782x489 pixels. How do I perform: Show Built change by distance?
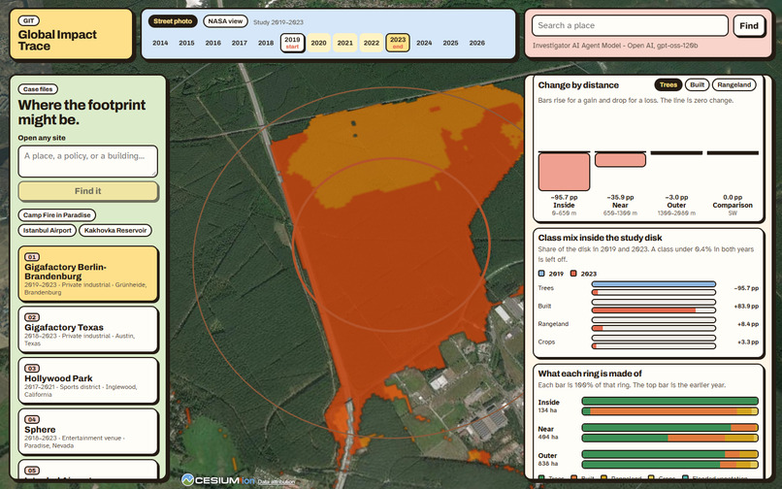point(698,84)
